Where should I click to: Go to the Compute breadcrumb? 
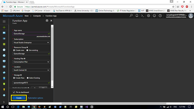[37, 16]
